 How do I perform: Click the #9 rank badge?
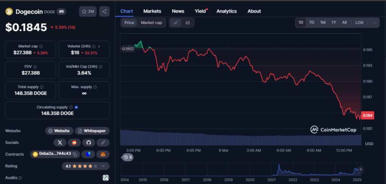(x=61, y=12)
